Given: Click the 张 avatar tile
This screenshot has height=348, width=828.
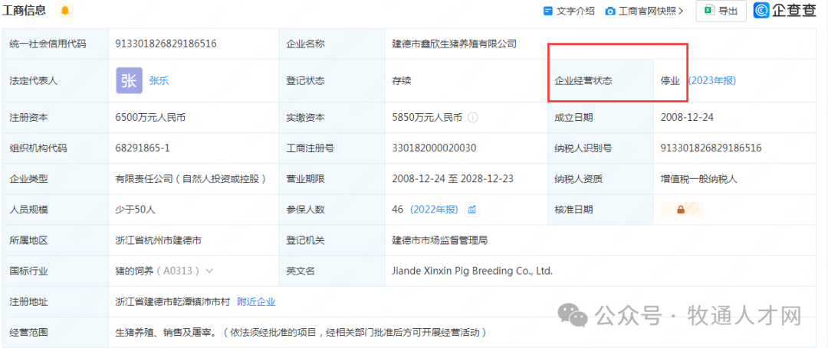Looking at the screenshot, I should [x=130, y=80].
